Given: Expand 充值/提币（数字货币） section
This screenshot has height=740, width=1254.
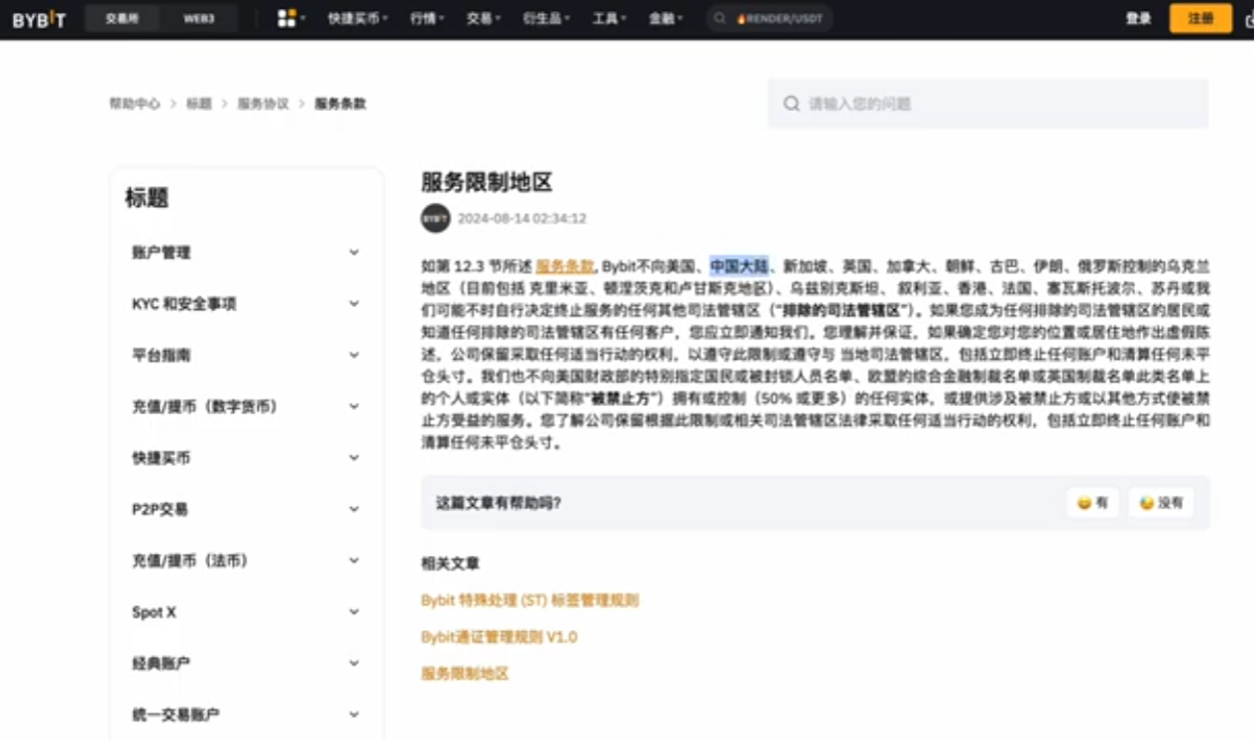Looking at the screenshot, I should (246, 407).
